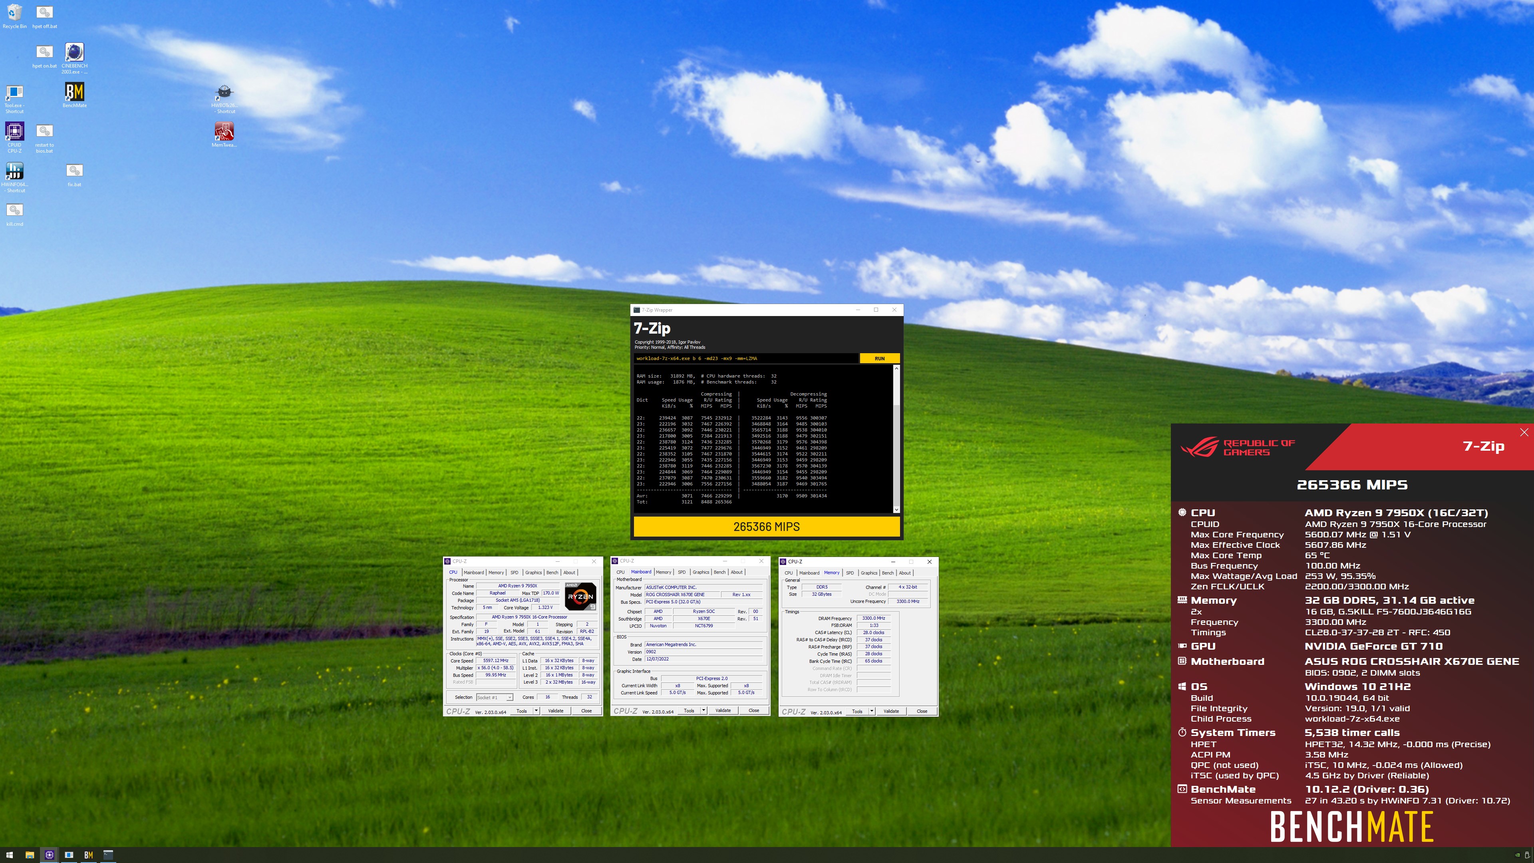Open File Explorer from taskbar
The image size is (1534, 863).
pos(30,855)
